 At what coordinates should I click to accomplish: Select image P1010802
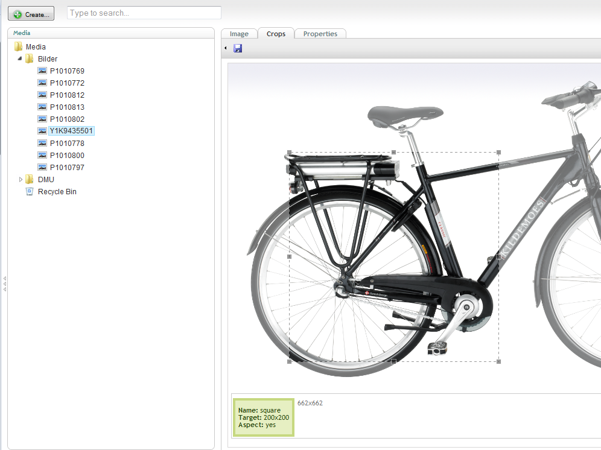click(67, 119)
